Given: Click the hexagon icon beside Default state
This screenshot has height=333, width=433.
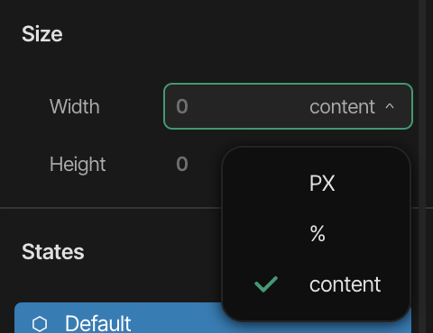Looking at the screenshot, I should point(40,324).
